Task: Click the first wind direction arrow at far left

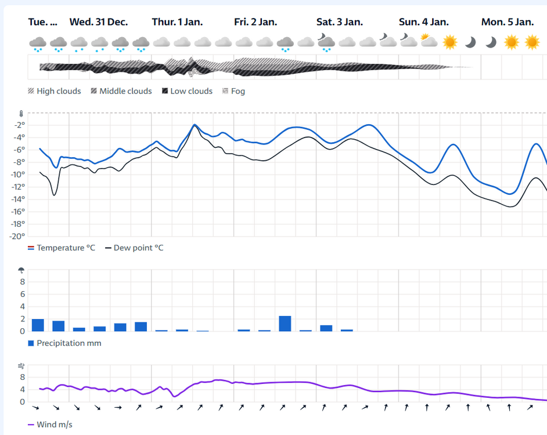Action: click(35, 408)
